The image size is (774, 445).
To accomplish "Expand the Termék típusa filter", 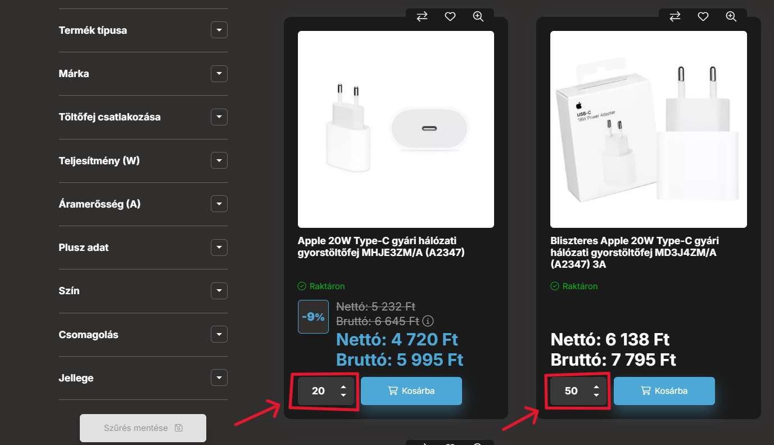I will [x=219, y=30].
